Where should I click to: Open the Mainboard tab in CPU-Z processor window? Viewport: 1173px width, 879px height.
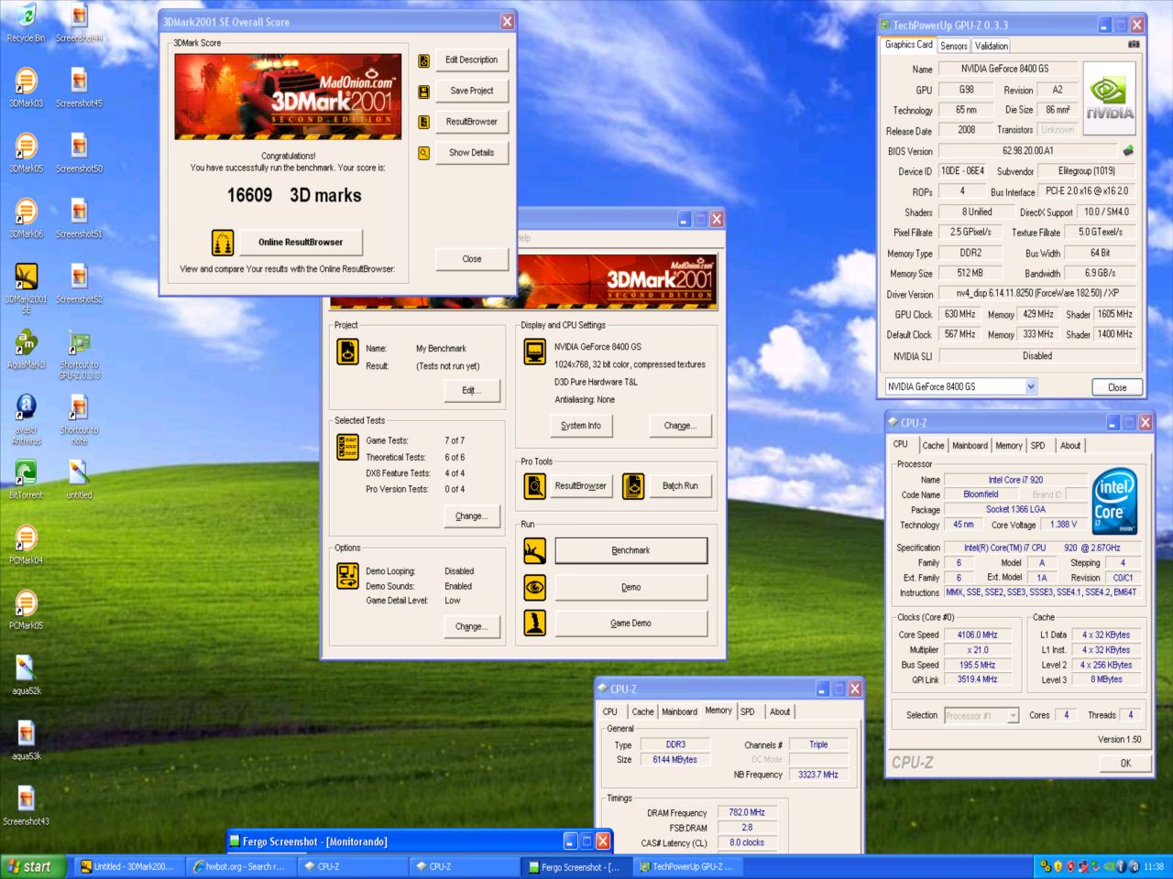coord(970,446)
